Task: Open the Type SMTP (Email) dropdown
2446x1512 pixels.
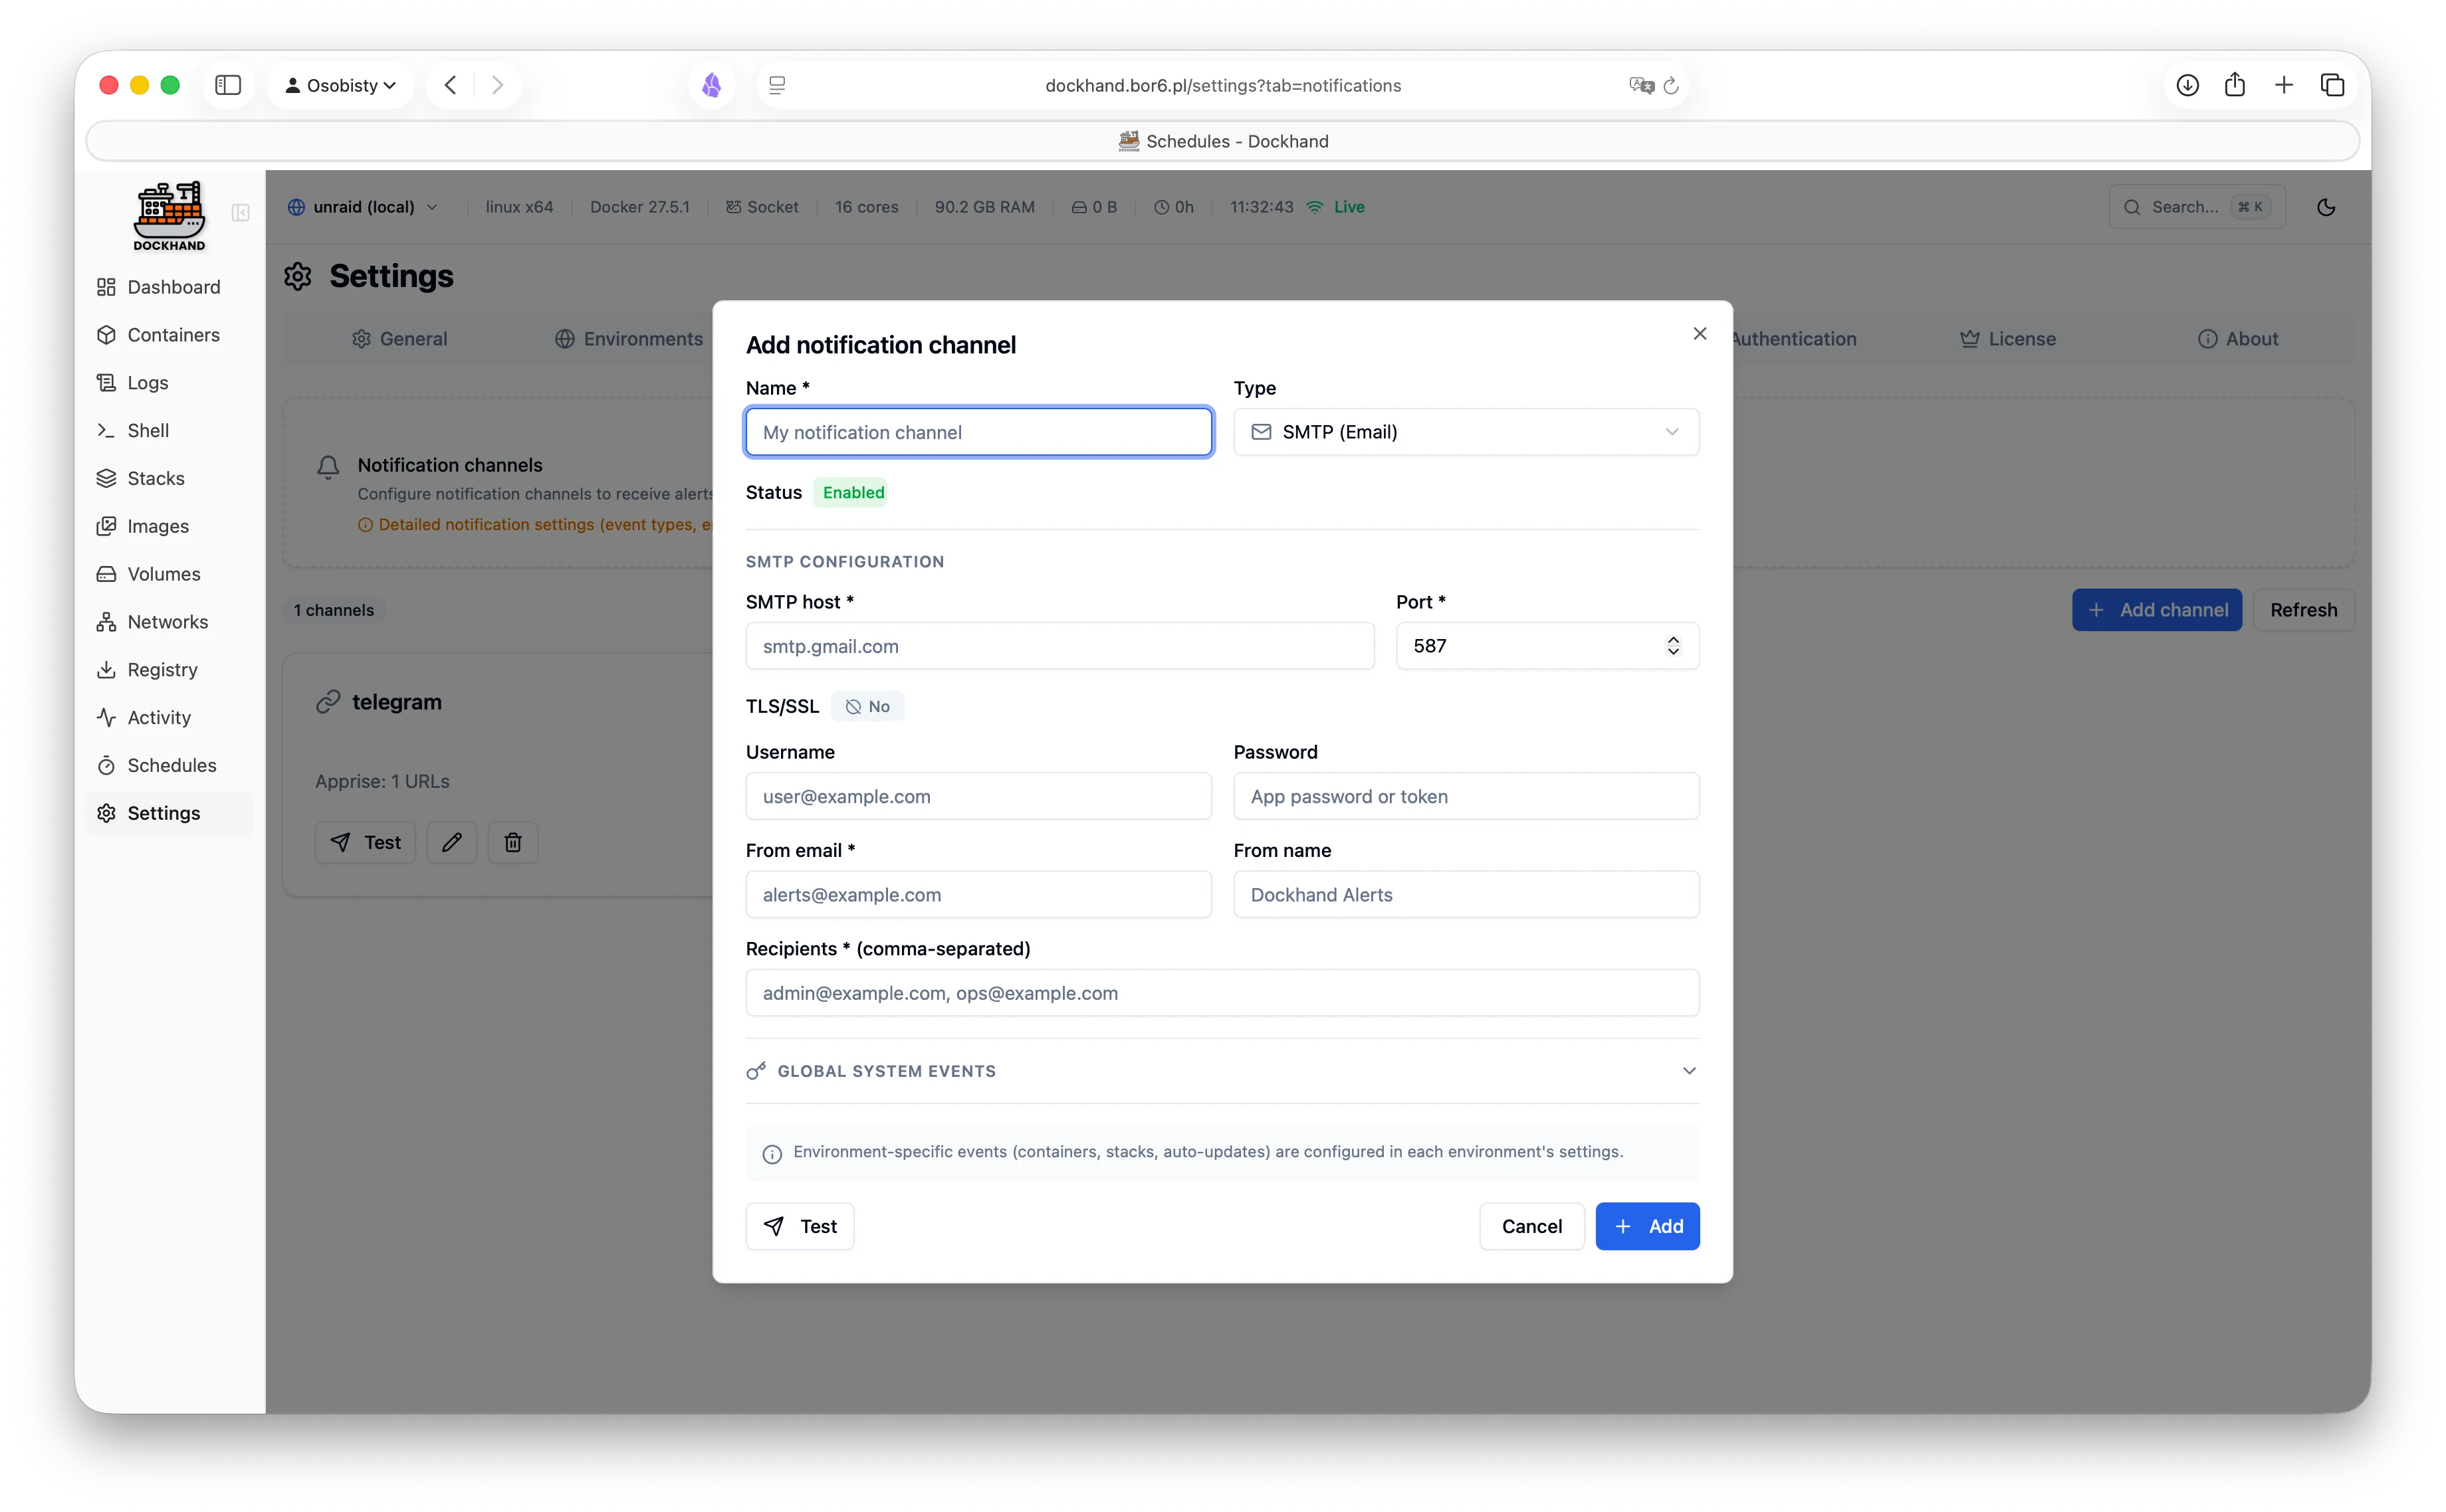Action: [1466, 432]
